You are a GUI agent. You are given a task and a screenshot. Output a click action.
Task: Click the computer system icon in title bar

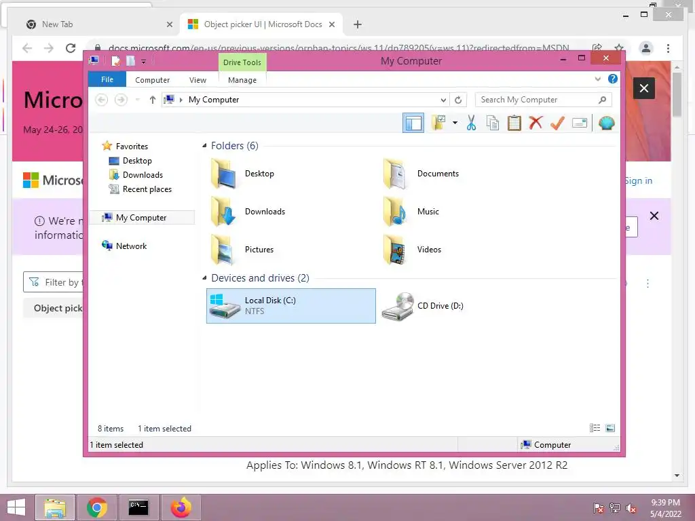point(94,60)
